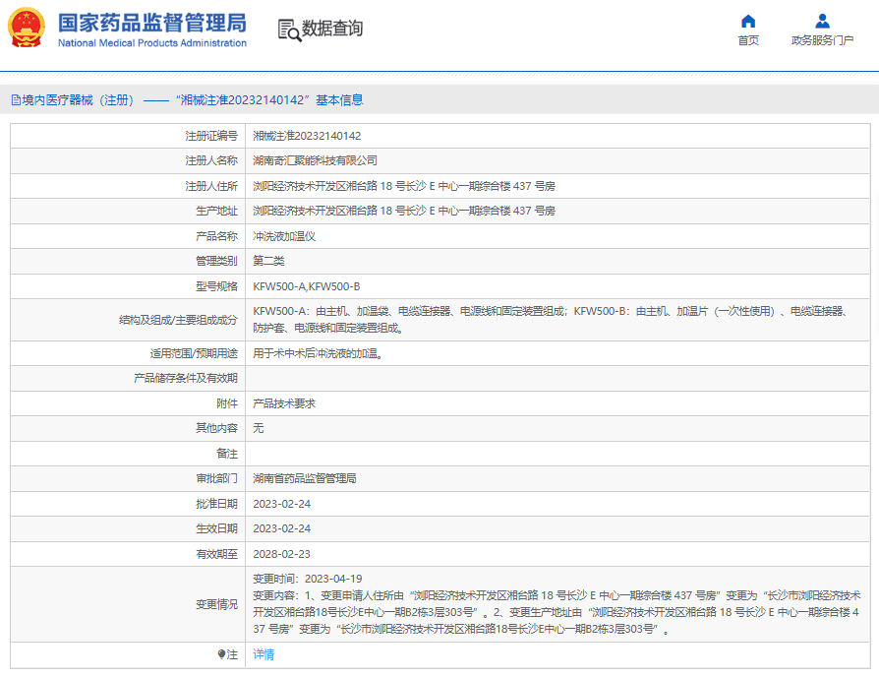879x678 pixels.
Task: Click the 产品技术要求 attachment entry
Action: click(284, 403)
